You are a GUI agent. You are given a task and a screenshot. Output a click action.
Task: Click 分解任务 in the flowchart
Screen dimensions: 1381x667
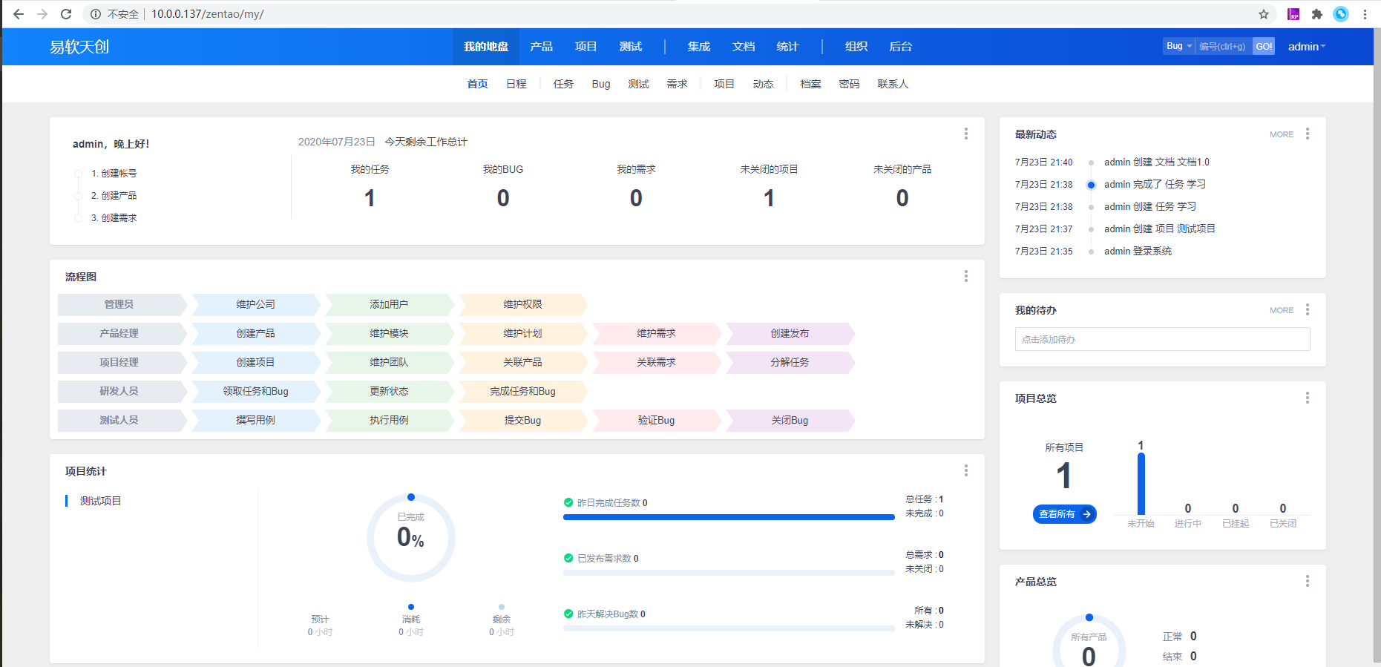coord(790,362)
